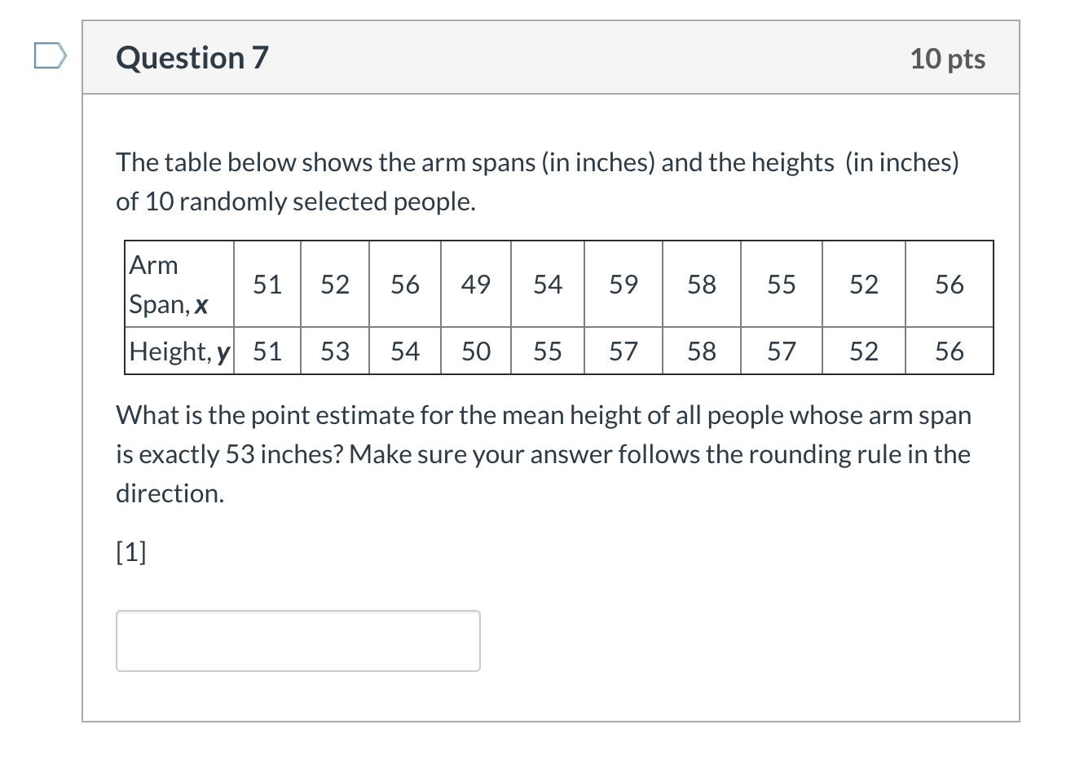
Task: Click table cell showing arm span 59
Action: [x=623, y=285]
